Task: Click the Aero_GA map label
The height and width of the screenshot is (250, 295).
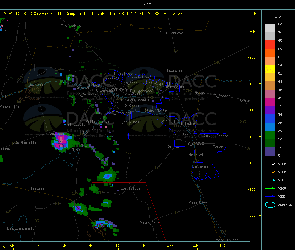Action: point(196,154)
